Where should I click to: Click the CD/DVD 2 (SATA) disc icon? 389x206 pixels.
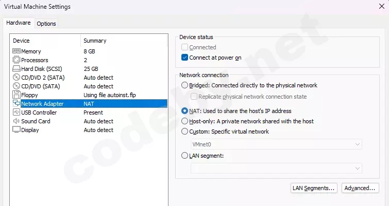(16, 78)
